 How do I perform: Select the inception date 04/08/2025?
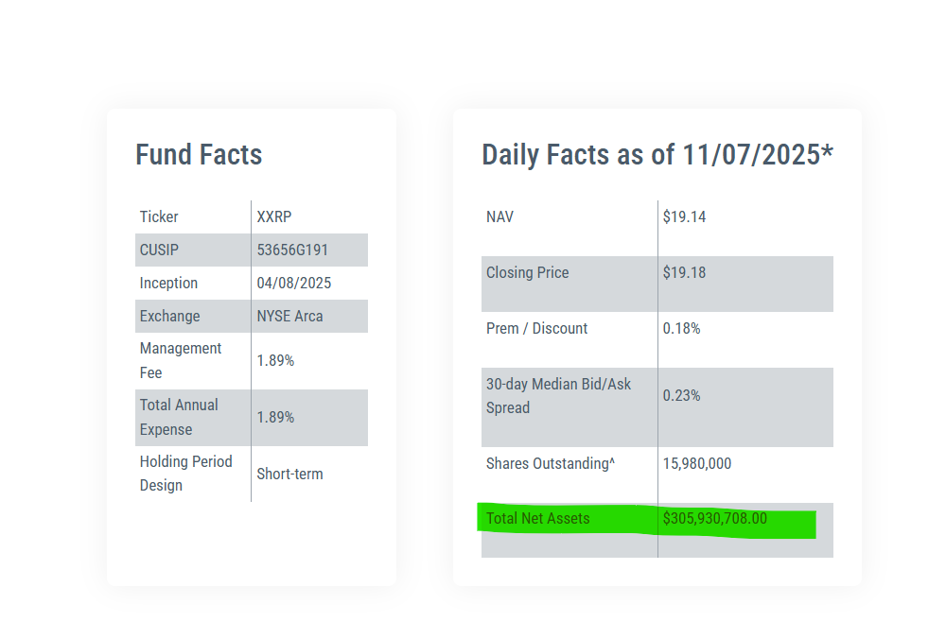[294, 284]
